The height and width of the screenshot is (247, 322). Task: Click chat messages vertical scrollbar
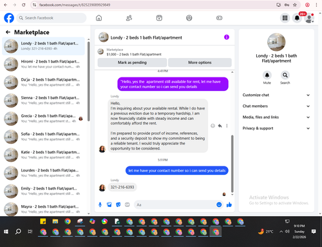pos(232,163)
